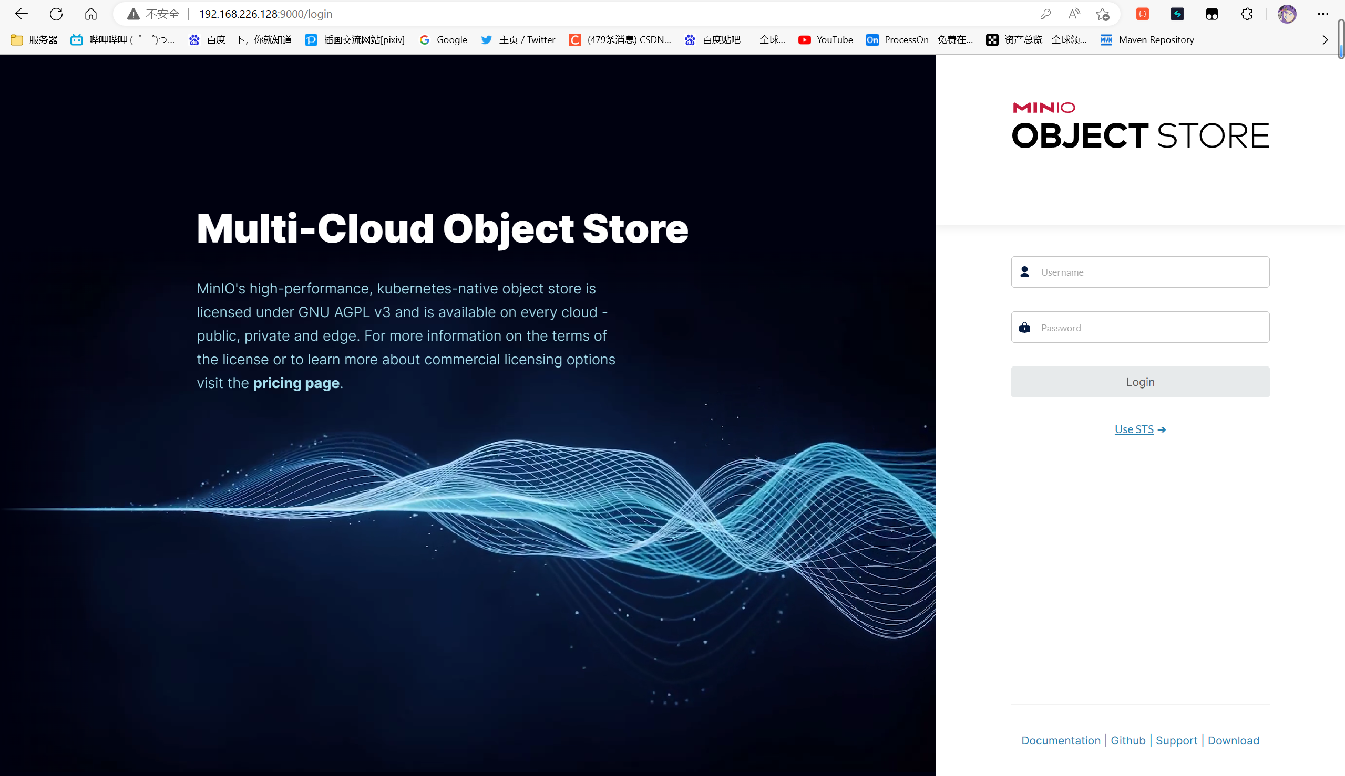Open the browser profile avatar

1287,14
